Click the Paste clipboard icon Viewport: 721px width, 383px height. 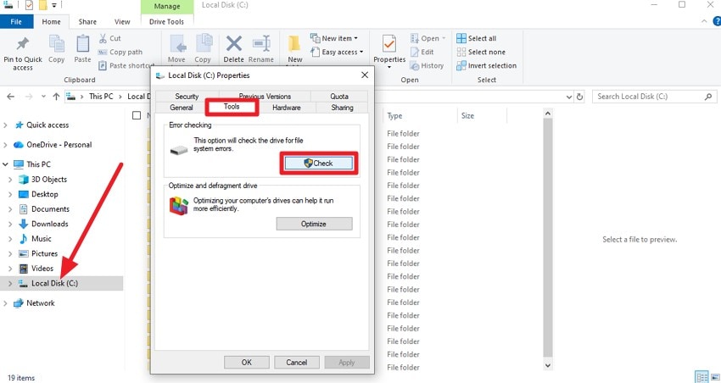pyautogui.click(x=83, y=44)
